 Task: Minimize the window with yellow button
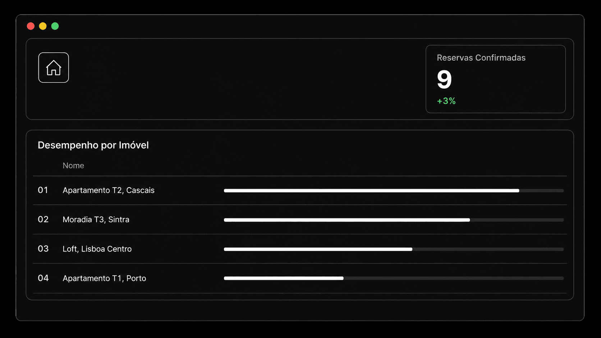click(43, 26)
